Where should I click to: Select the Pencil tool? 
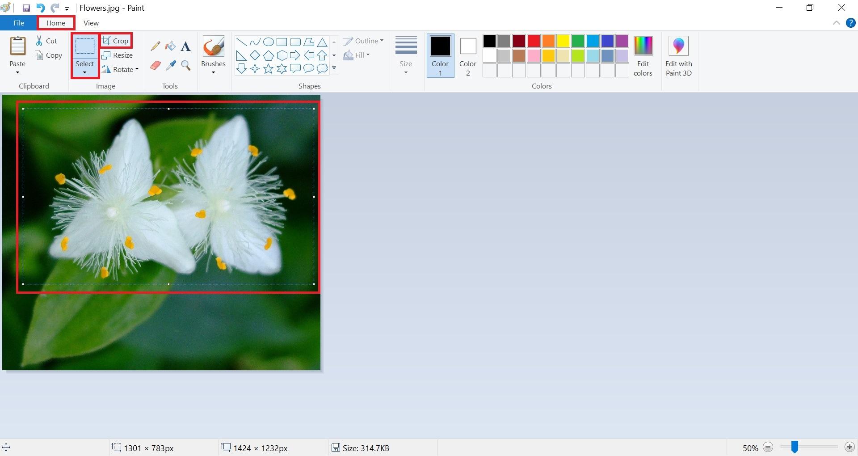tap(156, 46)
